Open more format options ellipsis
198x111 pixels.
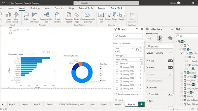pyautogui.click(x=170, y=53)
